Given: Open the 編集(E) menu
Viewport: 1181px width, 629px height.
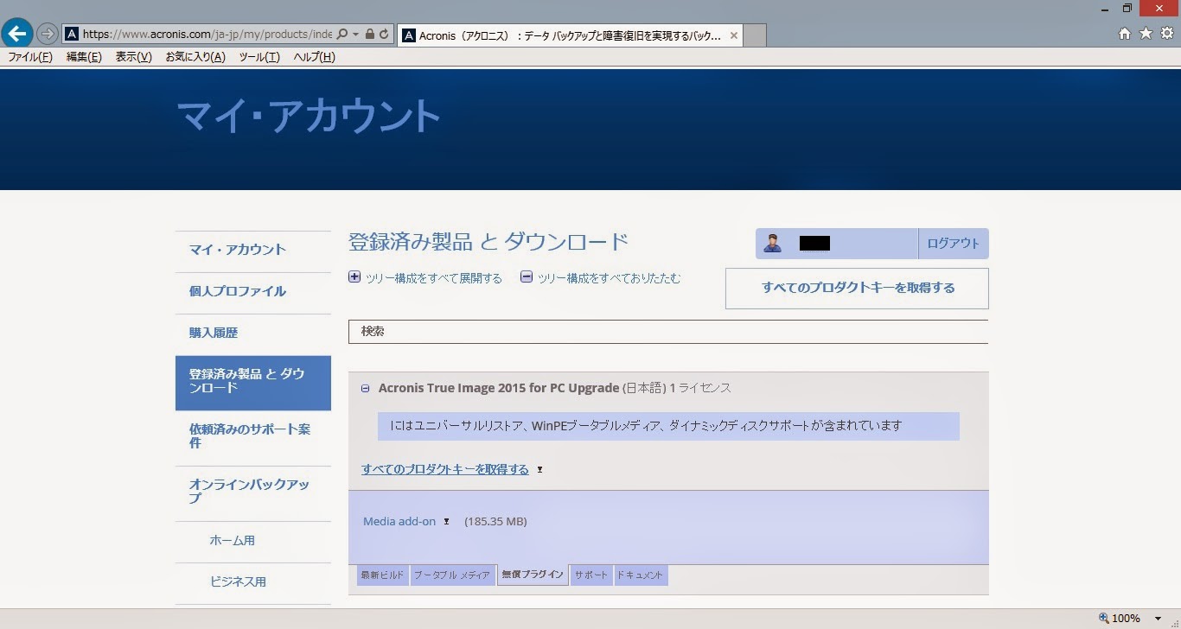Looking at the screenshot, I should pos(84,57).
